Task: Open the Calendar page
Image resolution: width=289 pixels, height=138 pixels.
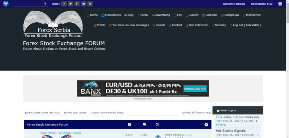Action: (x=210, y=15)
